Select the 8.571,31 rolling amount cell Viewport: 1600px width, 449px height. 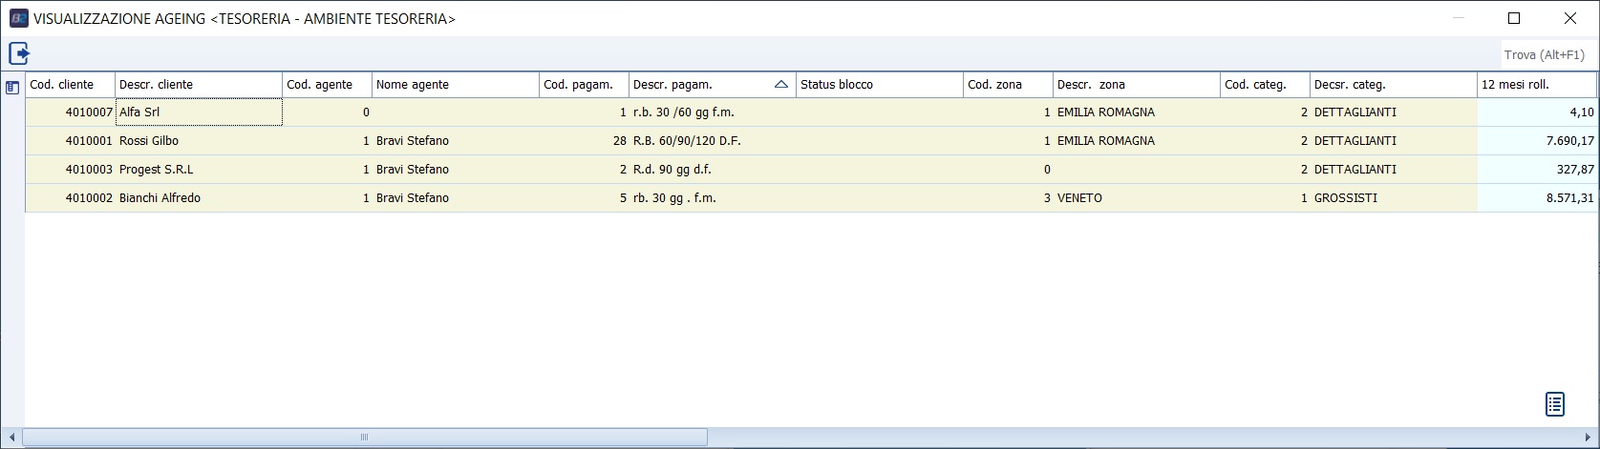pyautogui.click(x=1536, y=198)
